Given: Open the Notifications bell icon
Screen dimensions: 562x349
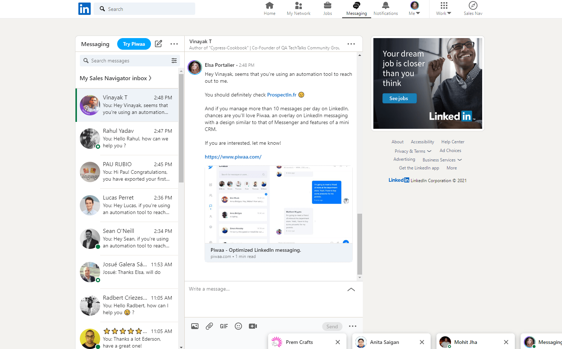Looking at the screenshot, I should pos(386,9).
